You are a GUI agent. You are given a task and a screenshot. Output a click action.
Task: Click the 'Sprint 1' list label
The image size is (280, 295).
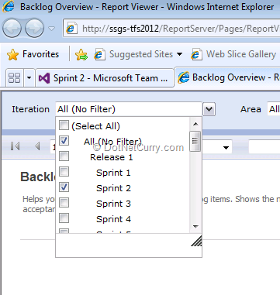pos(113,173)
